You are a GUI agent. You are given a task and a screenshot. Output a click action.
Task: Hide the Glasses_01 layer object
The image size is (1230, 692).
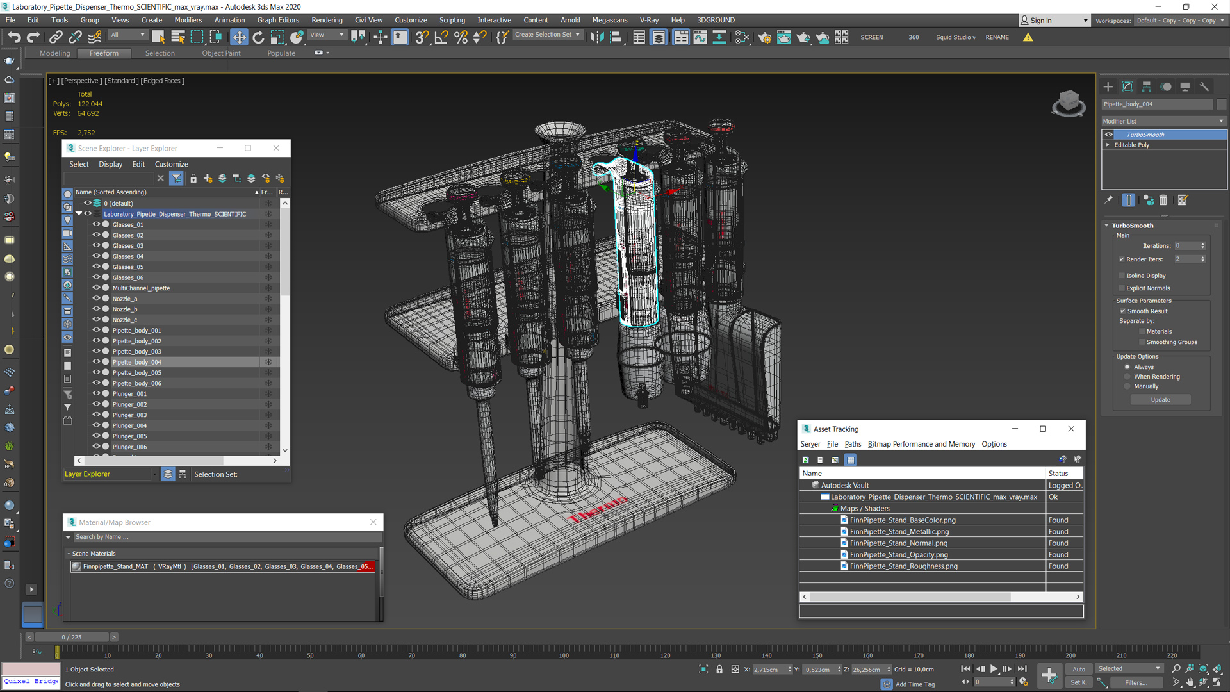pos(96,224)
